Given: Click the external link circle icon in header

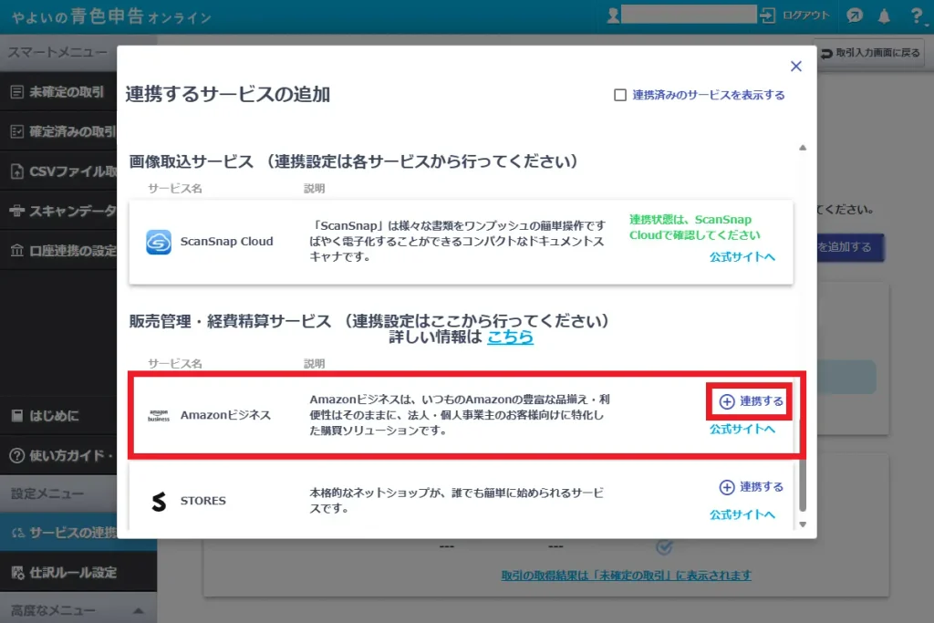Looking at the screenshot, I should 854,16.
